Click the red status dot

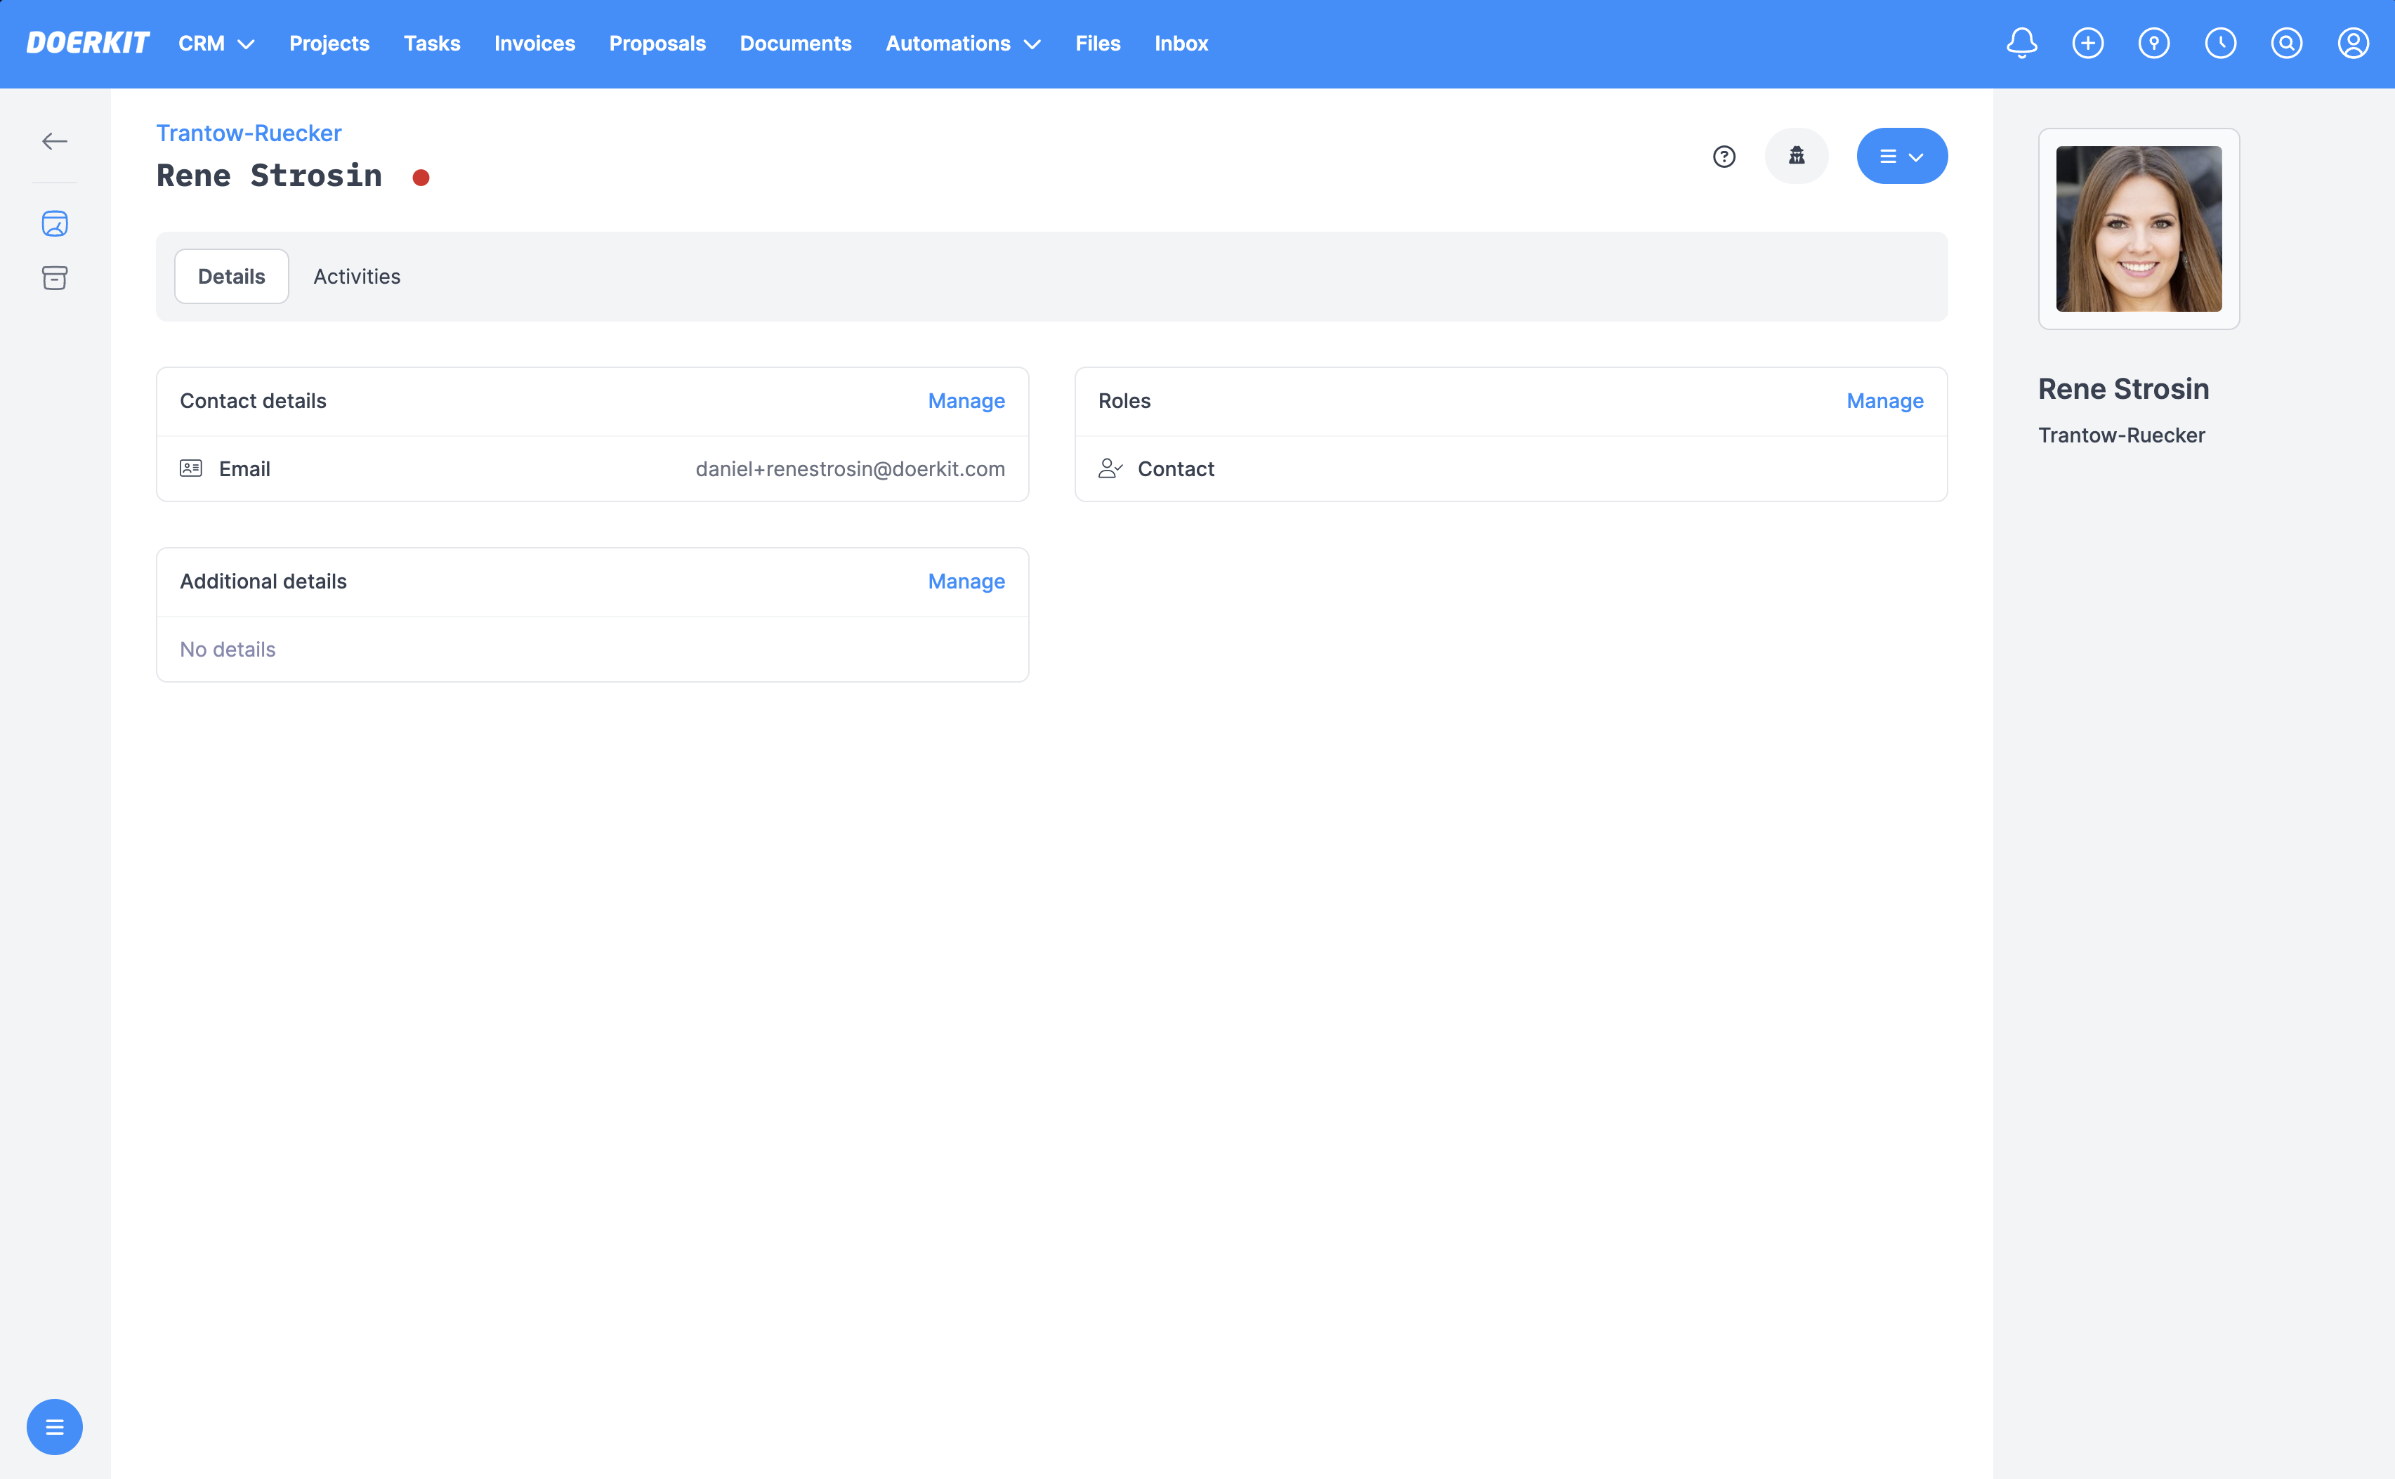pos(421,178)
